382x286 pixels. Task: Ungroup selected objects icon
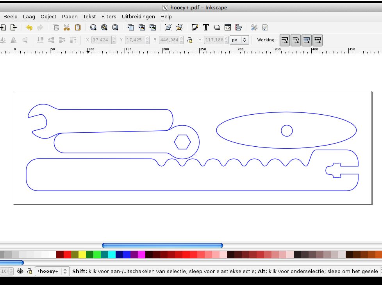coord(179,27)
